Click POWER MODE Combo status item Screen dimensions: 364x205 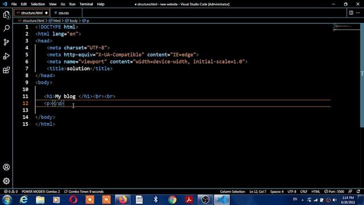40,191
